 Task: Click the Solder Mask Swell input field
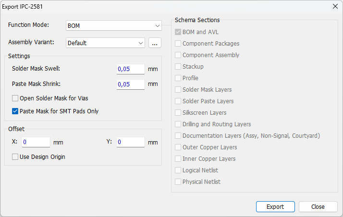coord(130,69)
